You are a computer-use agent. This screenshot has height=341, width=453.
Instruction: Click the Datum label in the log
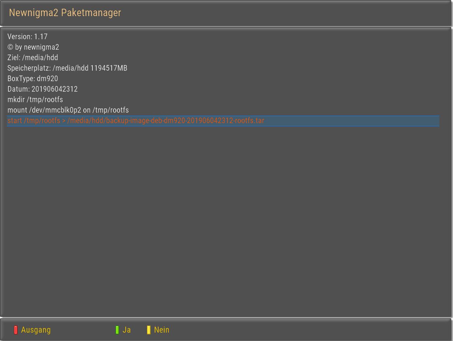click(18, 89)
